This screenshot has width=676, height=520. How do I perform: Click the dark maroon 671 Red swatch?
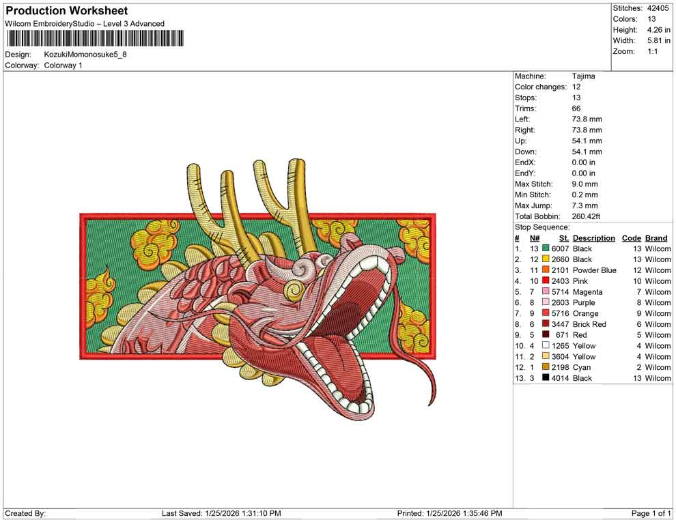click(546, 335)
